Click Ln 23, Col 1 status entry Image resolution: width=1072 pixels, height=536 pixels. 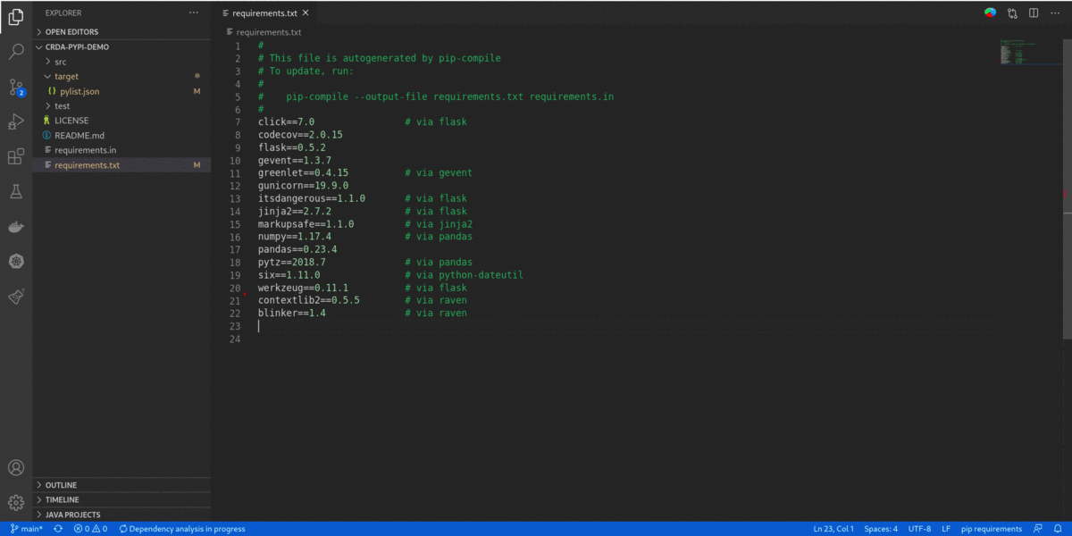(x=833, y=529)
